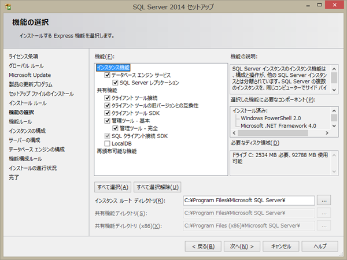This screenshot has height=260, width=347.
Task: Click components horizontal scrollbar thumb
Action: [x=272, y=133]
